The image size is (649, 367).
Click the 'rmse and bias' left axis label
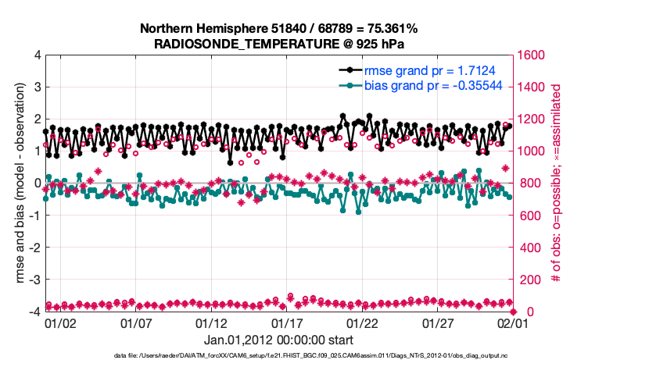click(x=20, y=183)
